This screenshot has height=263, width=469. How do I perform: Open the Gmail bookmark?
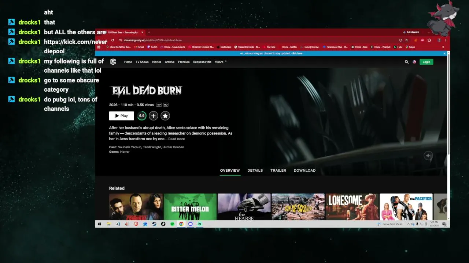139,47
